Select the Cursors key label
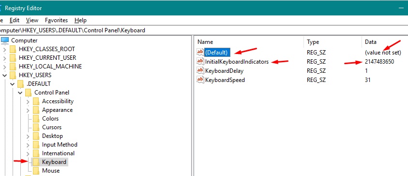408x176 pixels. (52, 127)
